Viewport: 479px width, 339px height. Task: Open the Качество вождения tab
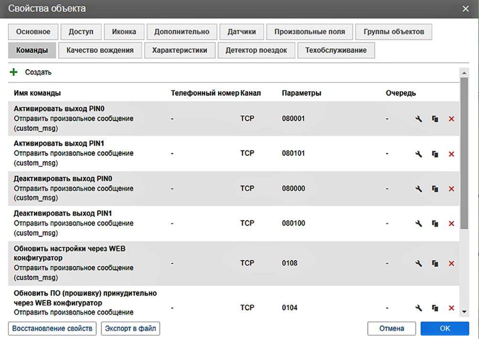tap(100, 51)
